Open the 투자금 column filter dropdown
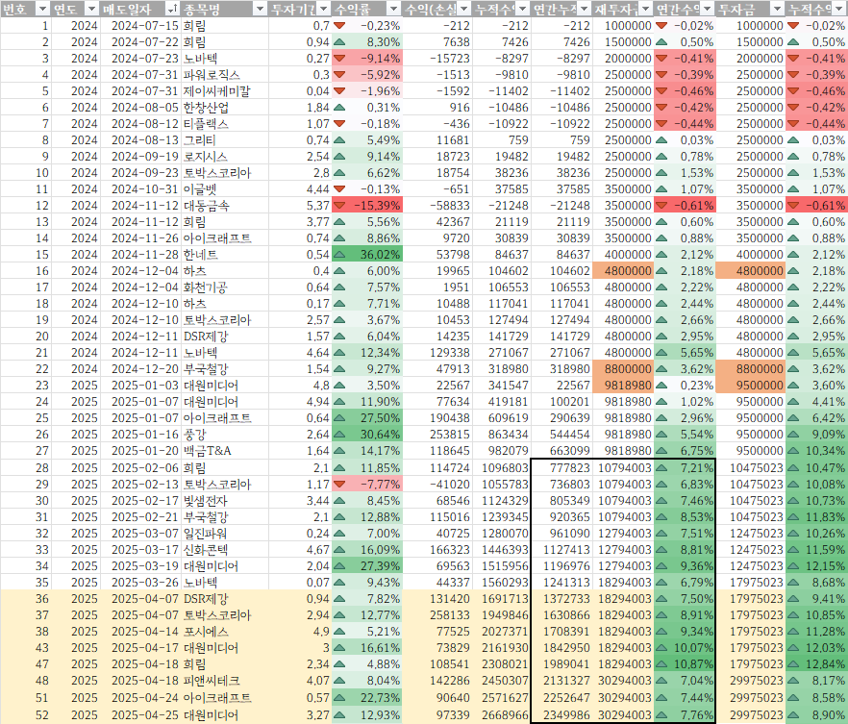The image size is (848, 724). [777, 9]
